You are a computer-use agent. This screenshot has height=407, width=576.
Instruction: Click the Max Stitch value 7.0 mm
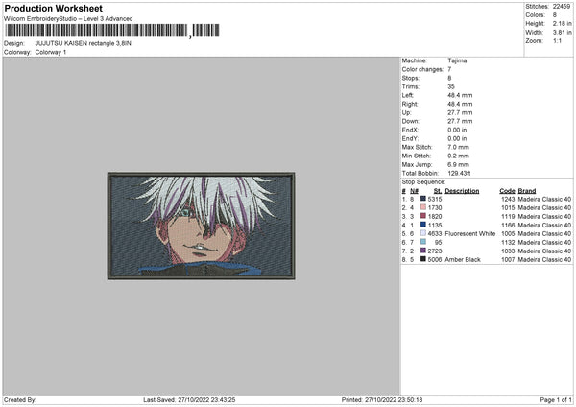(459, 147)
